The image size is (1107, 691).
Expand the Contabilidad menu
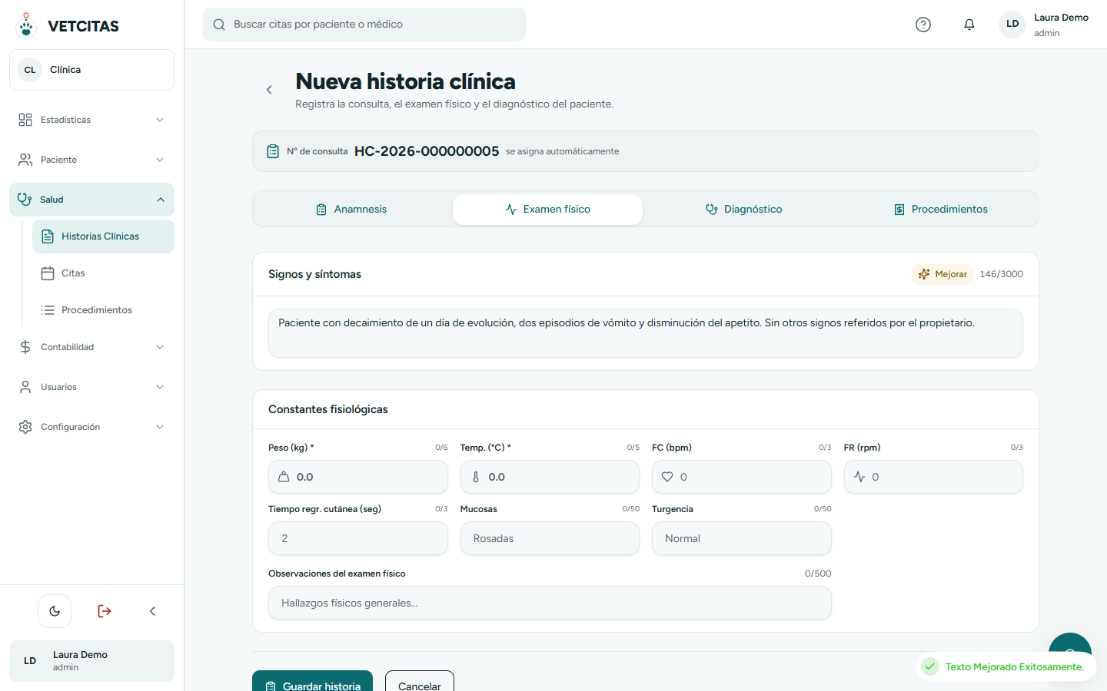click(x=91, y=347)
